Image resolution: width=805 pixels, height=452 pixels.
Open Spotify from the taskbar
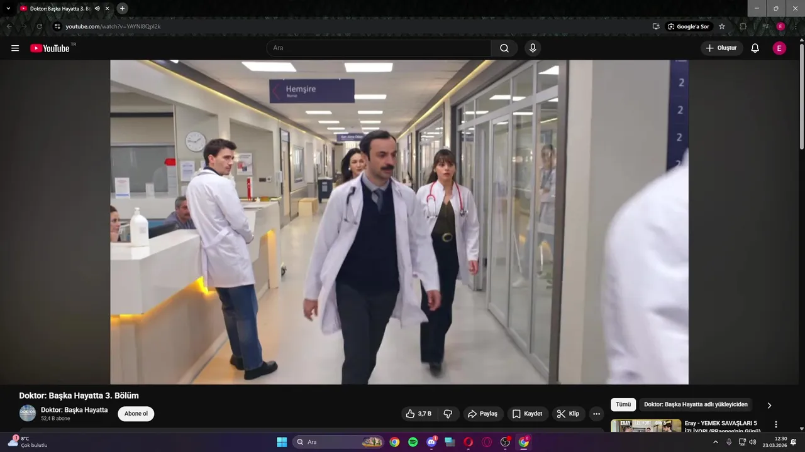coord(413,442)
